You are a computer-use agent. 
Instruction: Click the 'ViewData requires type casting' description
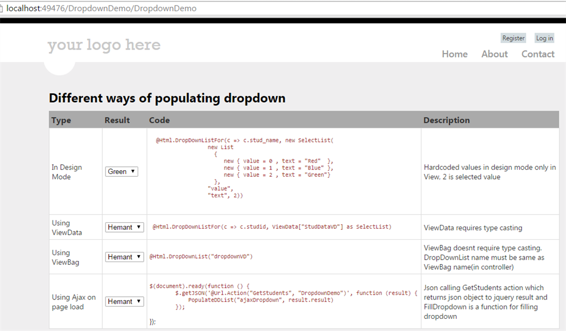tap(473, 228)
